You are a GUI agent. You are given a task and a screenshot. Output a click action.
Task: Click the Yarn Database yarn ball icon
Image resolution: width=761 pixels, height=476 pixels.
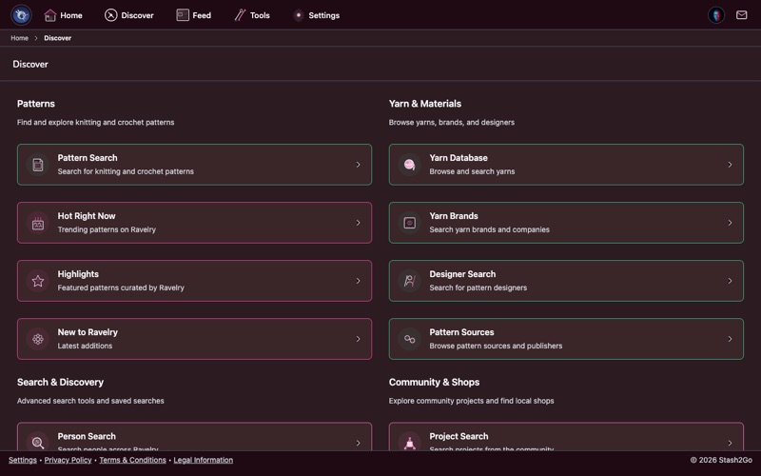410,165
